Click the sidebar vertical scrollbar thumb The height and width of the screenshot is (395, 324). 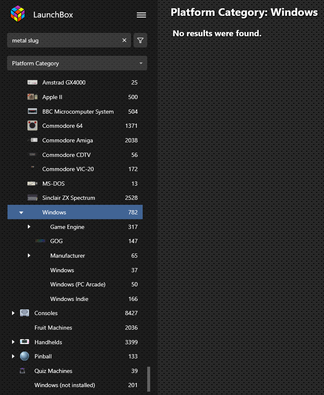tap(148, 379)
